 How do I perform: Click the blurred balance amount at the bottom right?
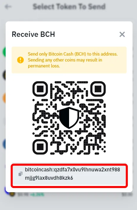(x=127, y=195)
